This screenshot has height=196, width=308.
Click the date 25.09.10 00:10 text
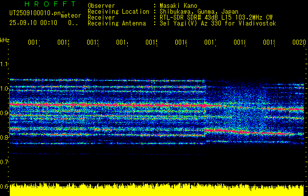click(33, 23)
